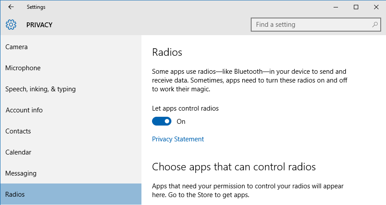Image resolution: width=386 pixels, height=205 pixels.
Task: Minimize the Settings window
Action: tap(336, 7)
